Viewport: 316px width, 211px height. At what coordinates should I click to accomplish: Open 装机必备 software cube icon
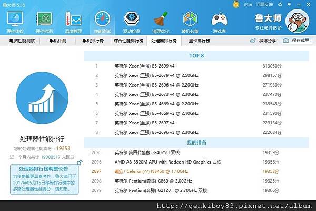(x=190, y=22)
